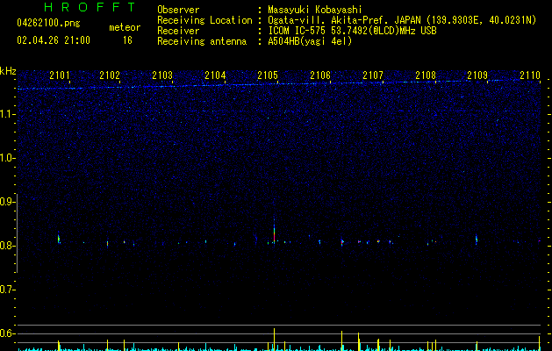The height and width of the screenshot is (351, 552).
Task: Click the date stamp 02.04.26 21:00
Action: tap(54, 40)
